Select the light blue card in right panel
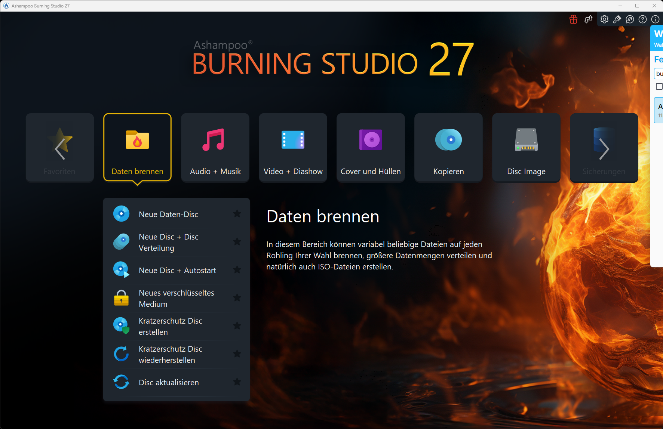 (x=659, y=110)
